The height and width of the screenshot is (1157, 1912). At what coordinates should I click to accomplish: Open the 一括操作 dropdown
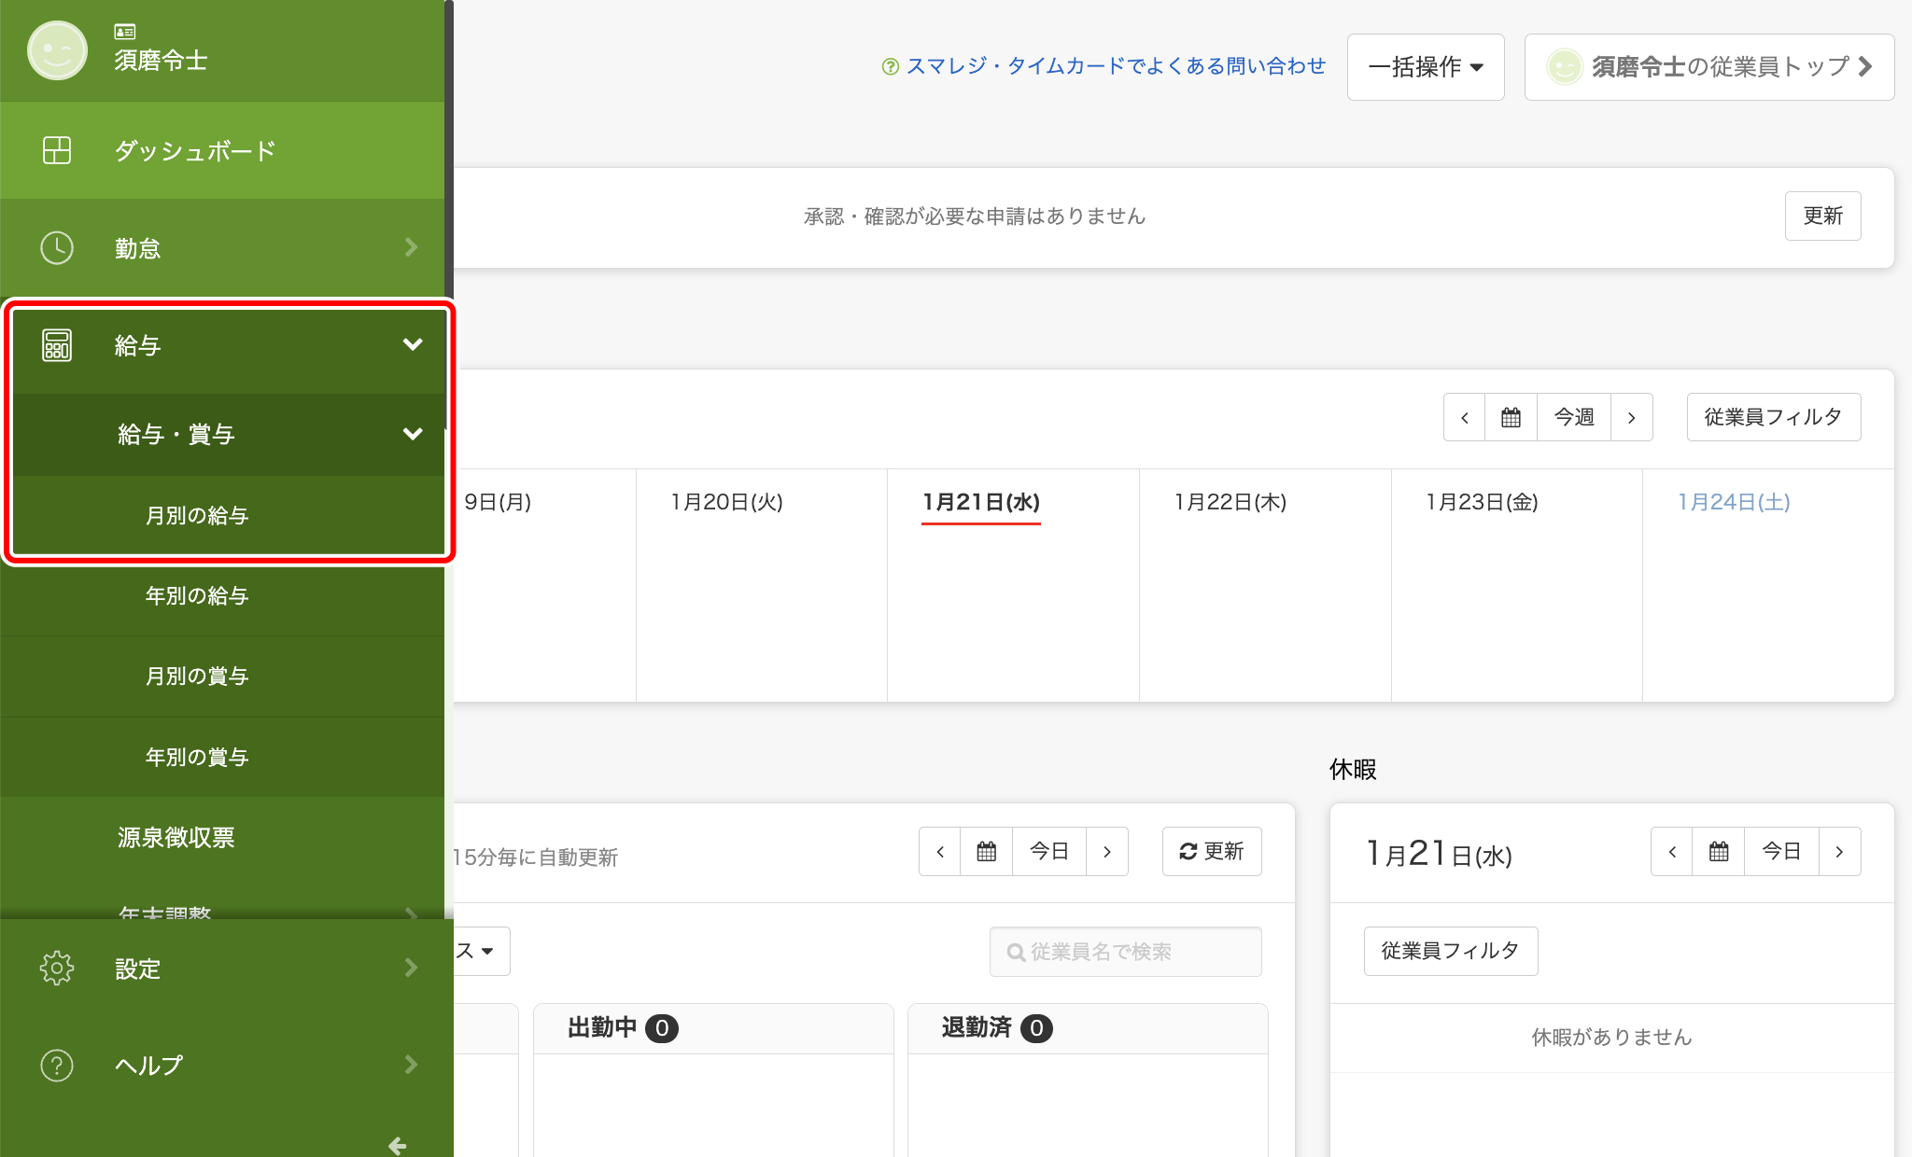1425,67
